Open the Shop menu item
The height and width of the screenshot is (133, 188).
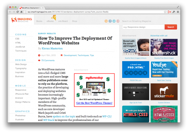coord(75,21)
